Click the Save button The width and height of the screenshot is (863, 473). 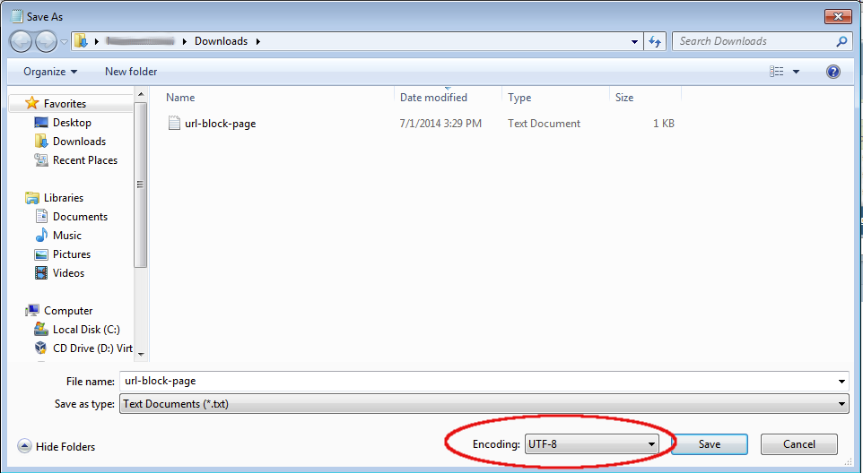710,443
